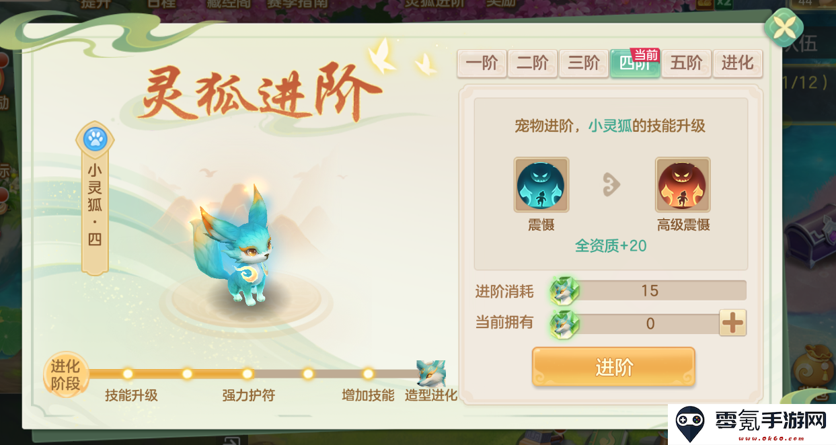Click the orange 进阶 button
The width and height of the screenshot is (836, 445).
tap(613, 367)
